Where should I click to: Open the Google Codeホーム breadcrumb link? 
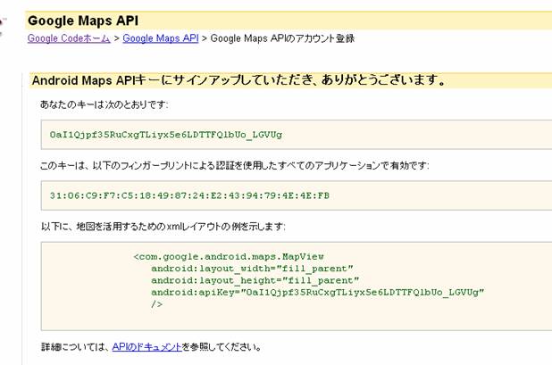coord(69,38)
